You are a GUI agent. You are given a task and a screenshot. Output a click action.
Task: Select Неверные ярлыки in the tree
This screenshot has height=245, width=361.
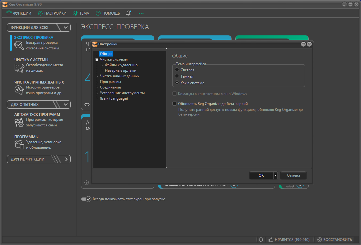120,70
